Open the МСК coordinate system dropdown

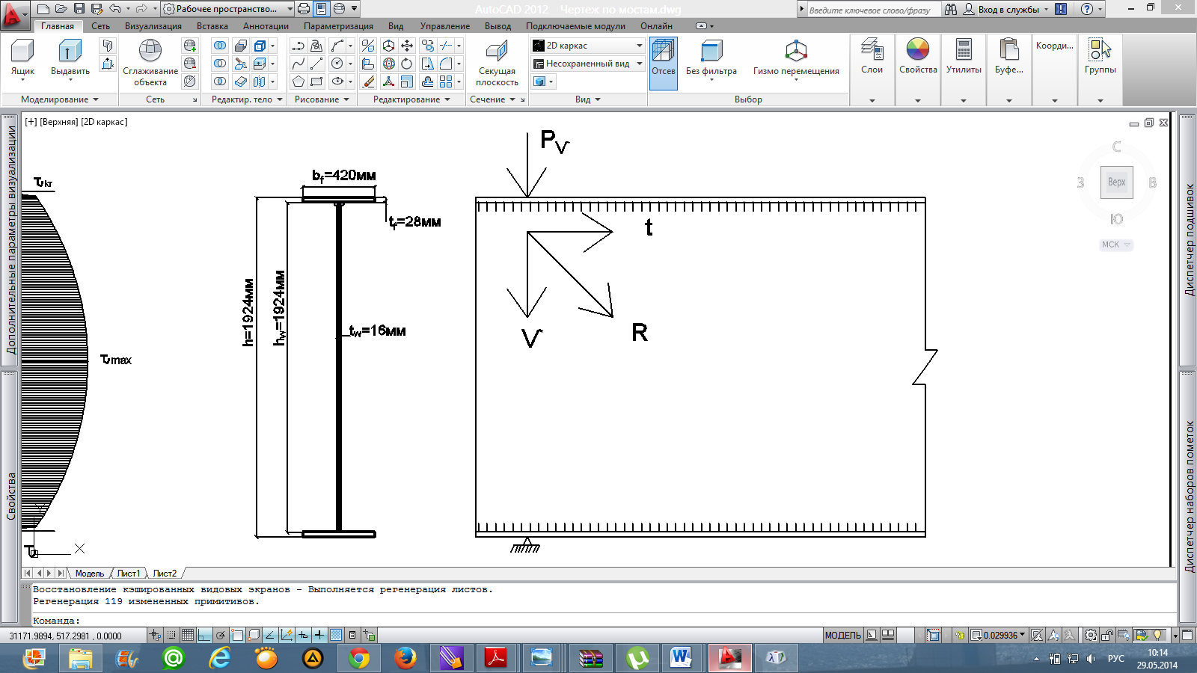[x=1116, y=245]
